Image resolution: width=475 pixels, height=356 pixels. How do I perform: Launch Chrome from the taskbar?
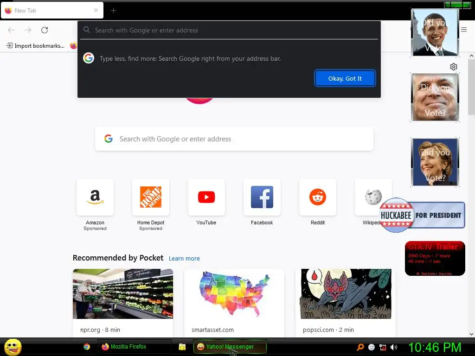click(87, 347)
